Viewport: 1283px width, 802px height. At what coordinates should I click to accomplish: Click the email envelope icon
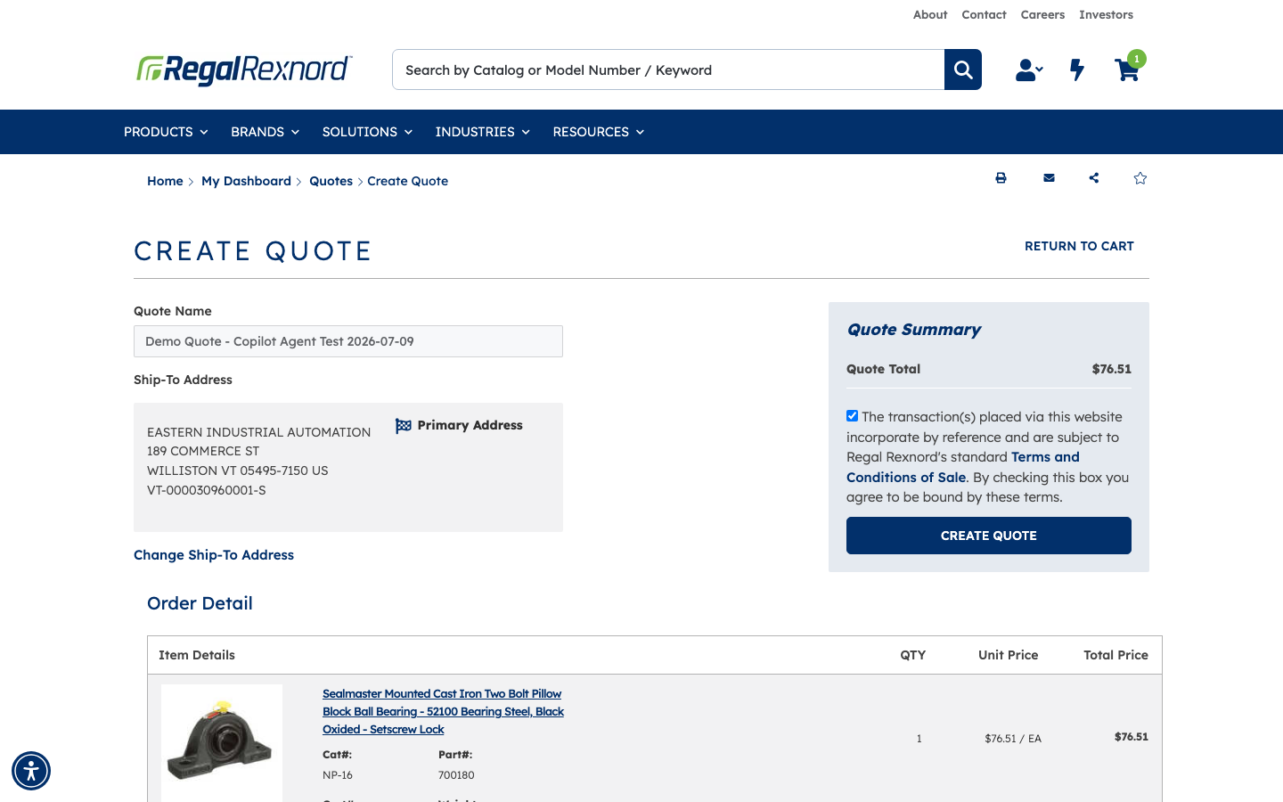1049,178
